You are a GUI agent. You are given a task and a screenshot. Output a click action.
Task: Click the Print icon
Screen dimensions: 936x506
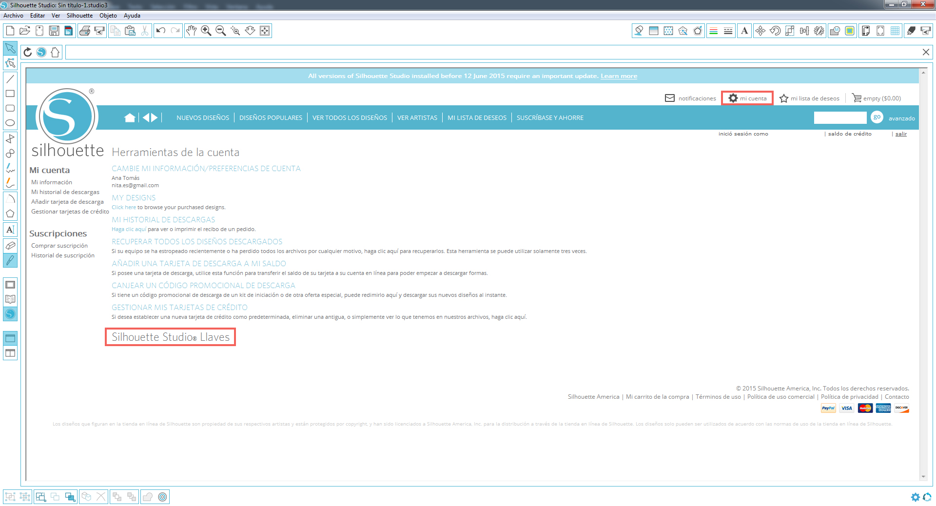tap(84, 31)
